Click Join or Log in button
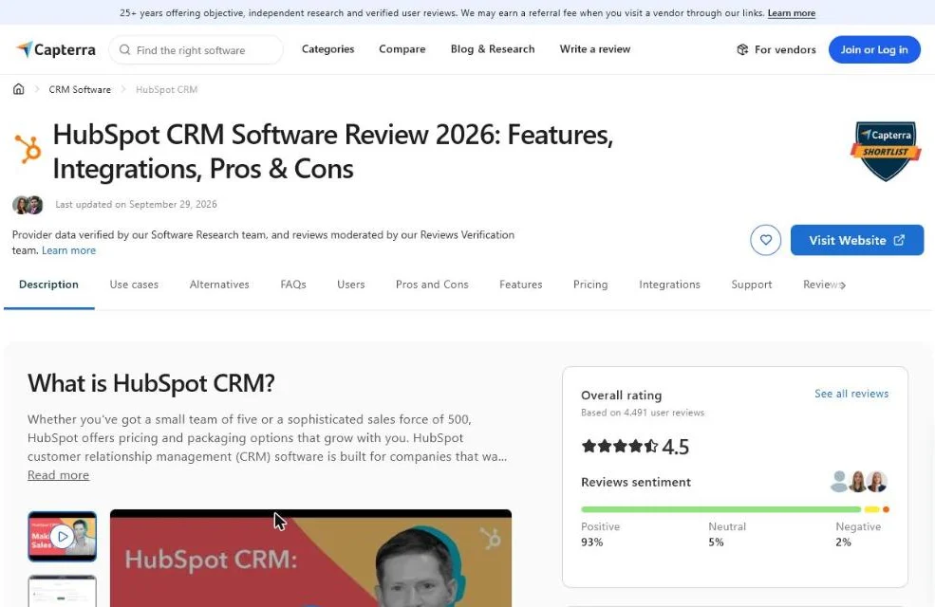 coord(874,49)
